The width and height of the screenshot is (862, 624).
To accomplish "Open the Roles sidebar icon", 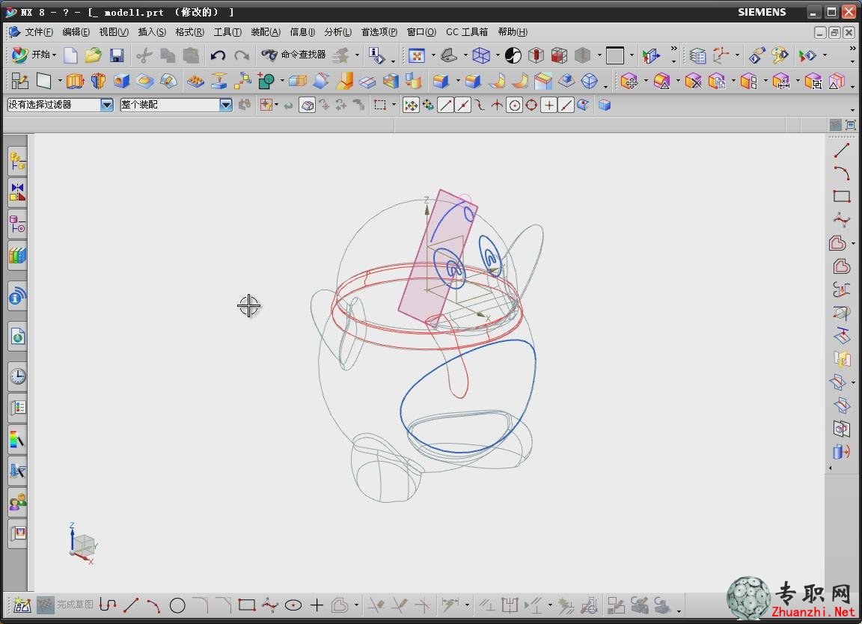I will coord(18,502).
